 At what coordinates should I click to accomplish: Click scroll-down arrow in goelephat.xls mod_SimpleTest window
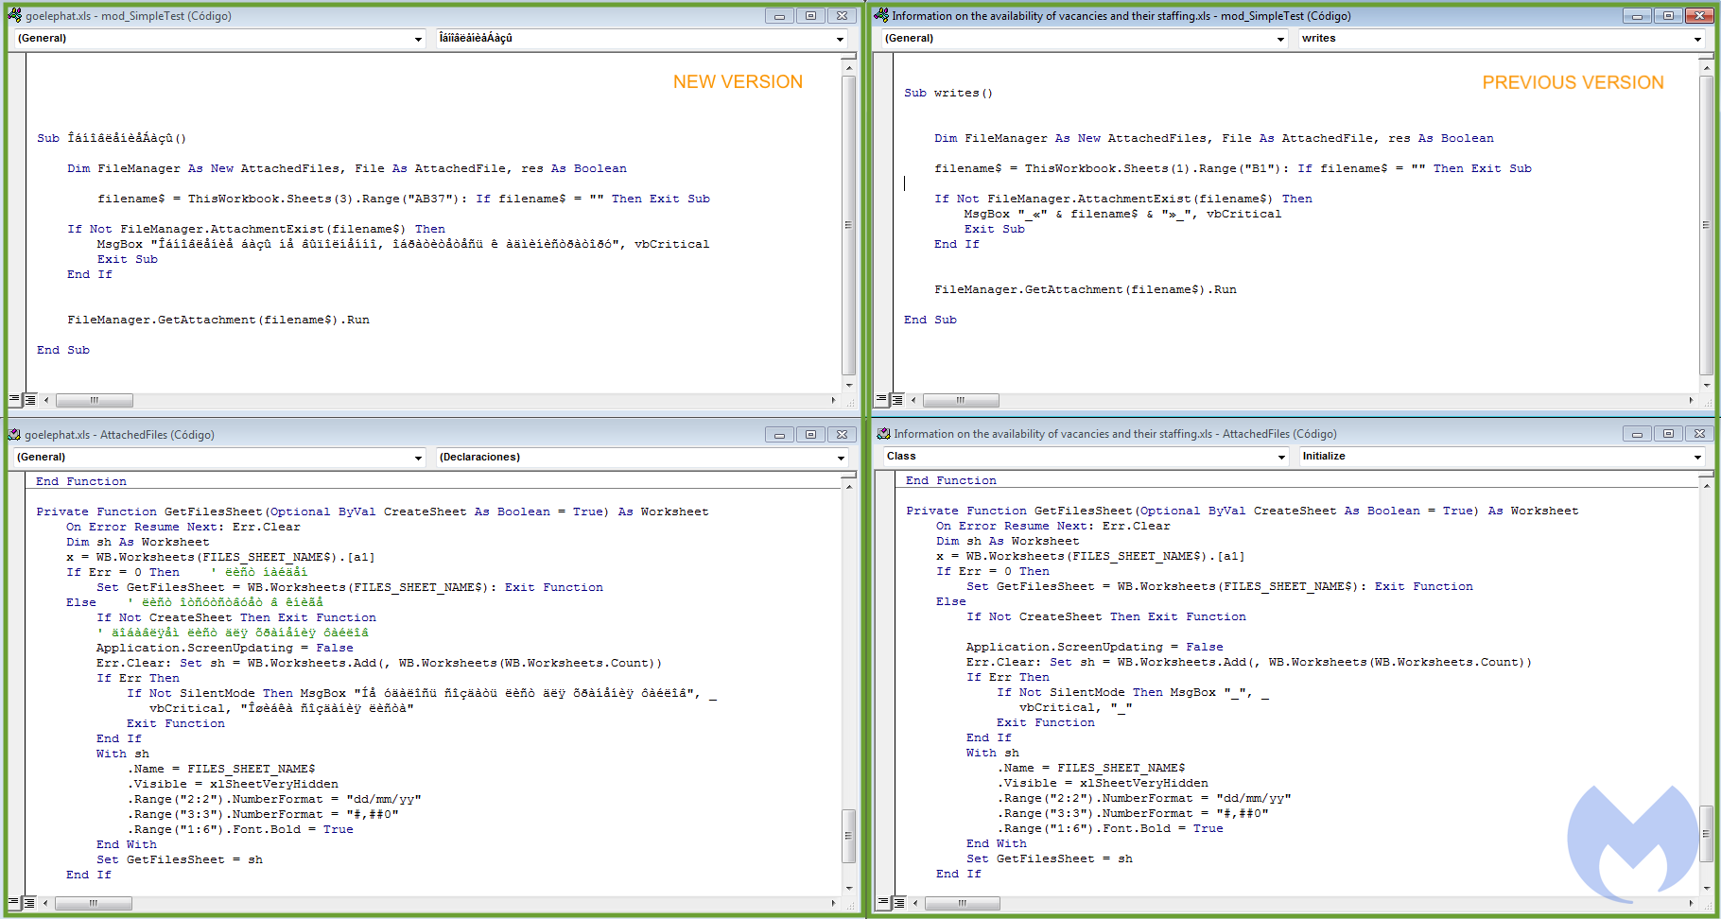pyautogui.click(x=849, y=385)
